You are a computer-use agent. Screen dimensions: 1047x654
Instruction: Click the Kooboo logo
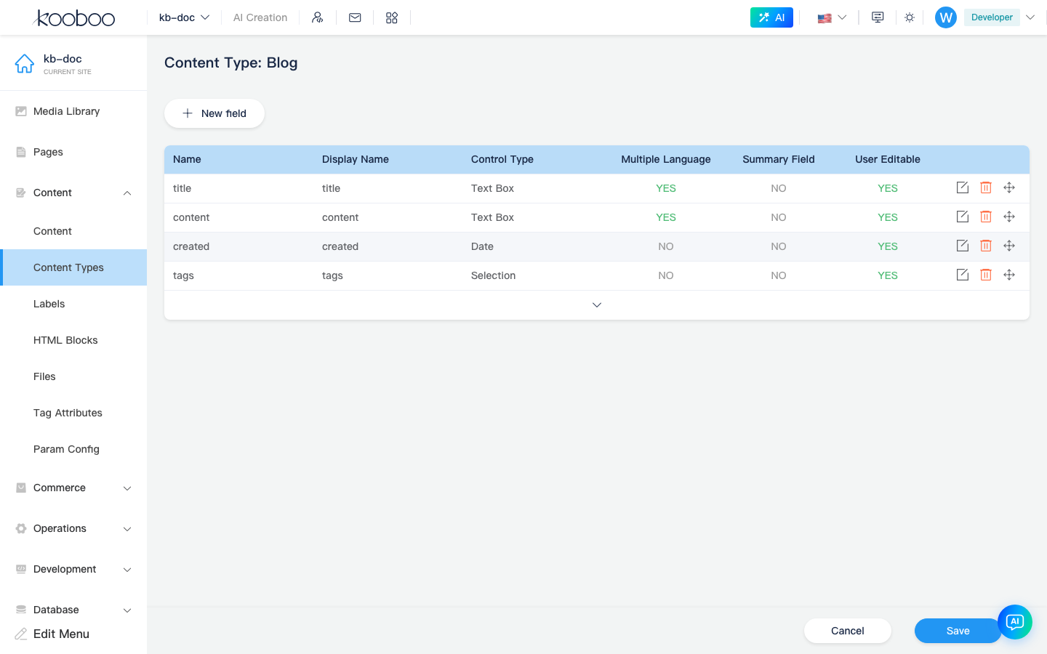coord(74,17)
